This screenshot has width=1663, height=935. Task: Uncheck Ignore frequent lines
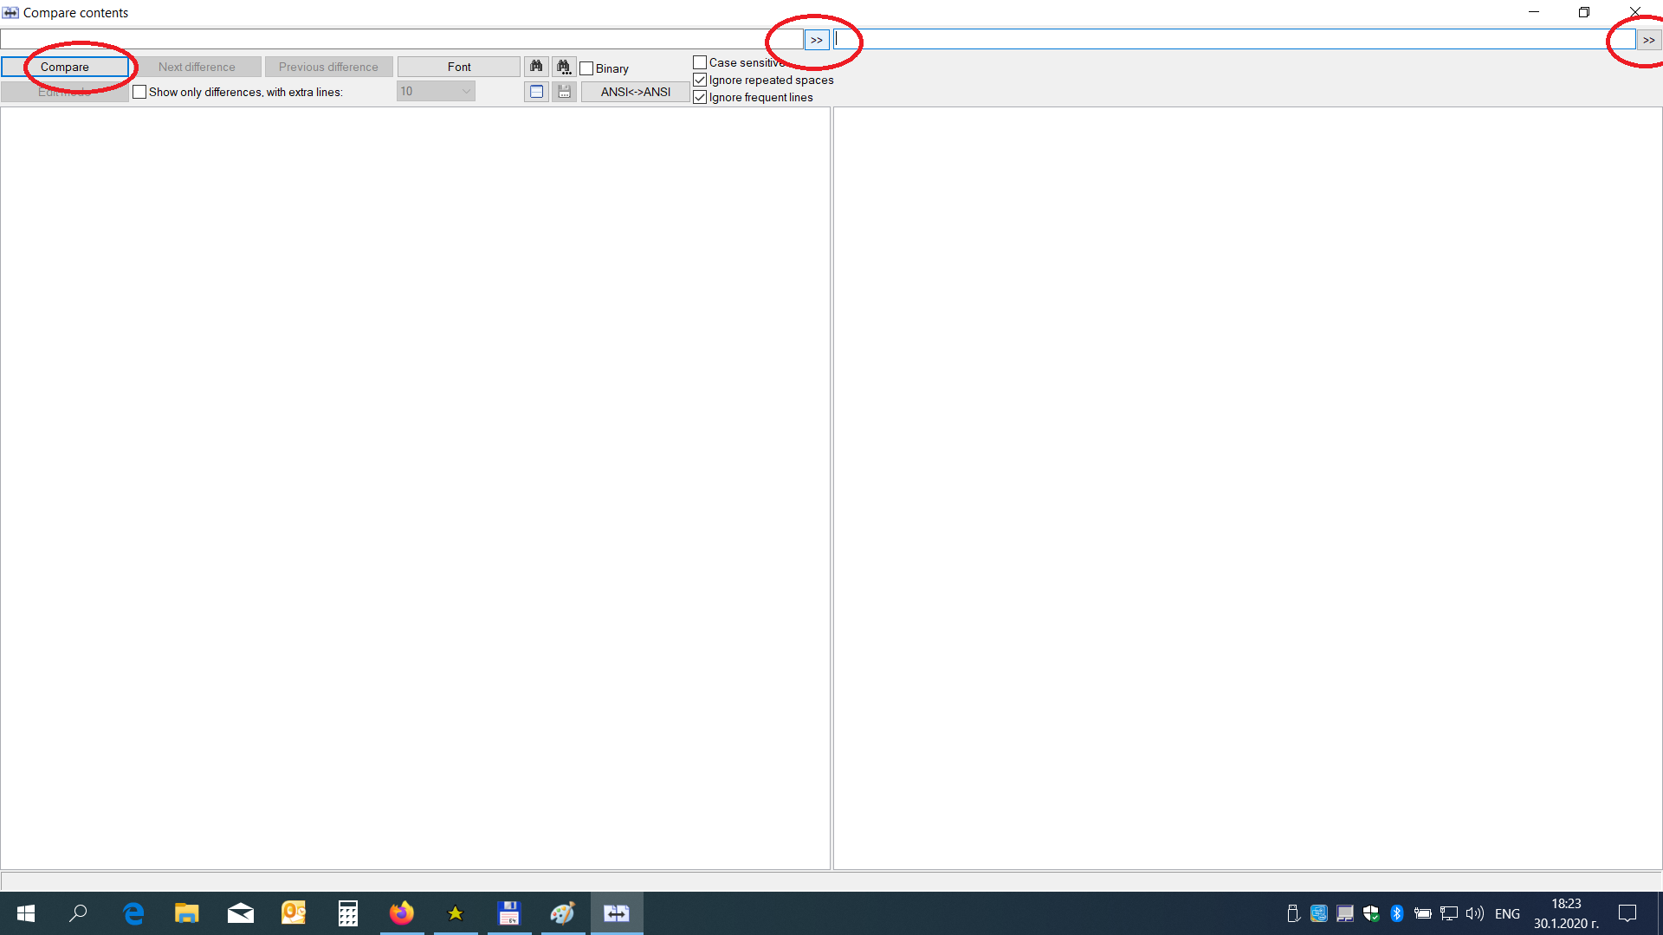[700, 97]
